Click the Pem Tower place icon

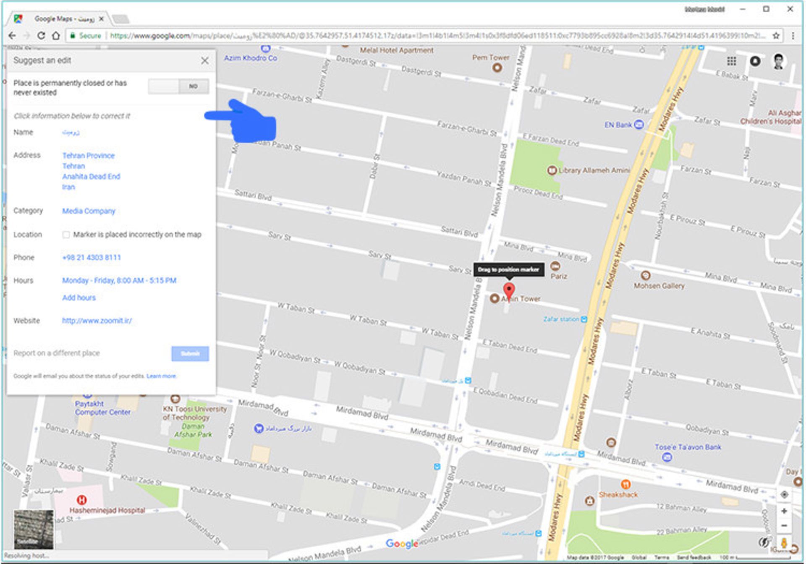(497, 67)
